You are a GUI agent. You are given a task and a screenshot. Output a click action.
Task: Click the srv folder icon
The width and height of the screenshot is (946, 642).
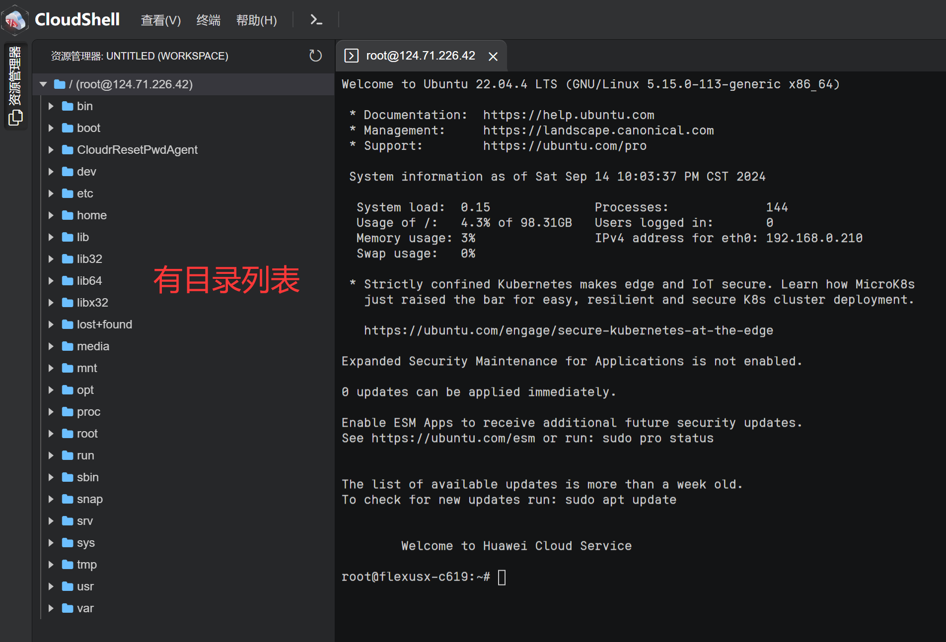[x=68, y=521]
